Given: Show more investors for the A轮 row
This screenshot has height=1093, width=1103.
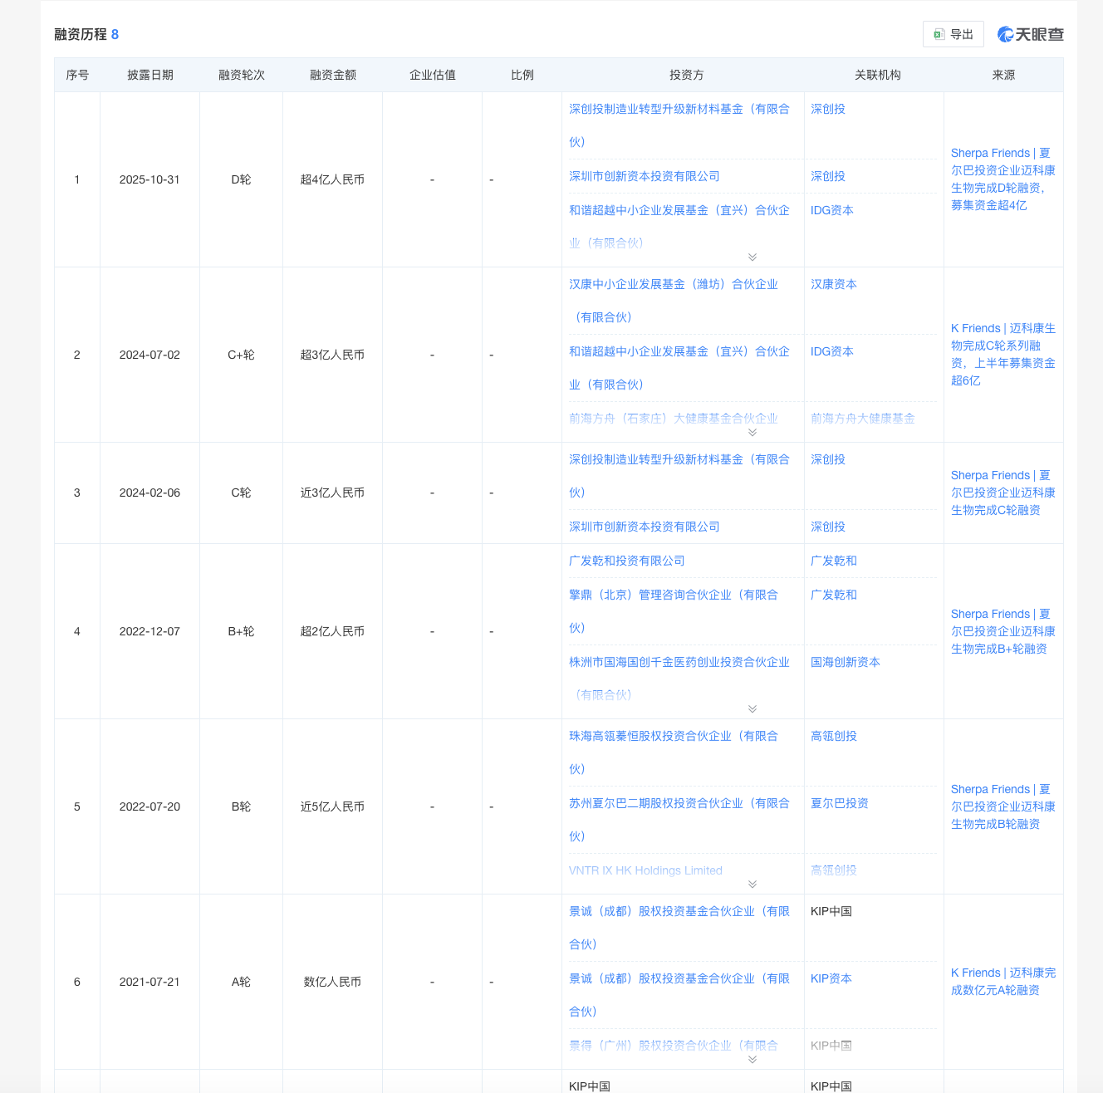Looking at the screenshot, I should point(752,1060).
